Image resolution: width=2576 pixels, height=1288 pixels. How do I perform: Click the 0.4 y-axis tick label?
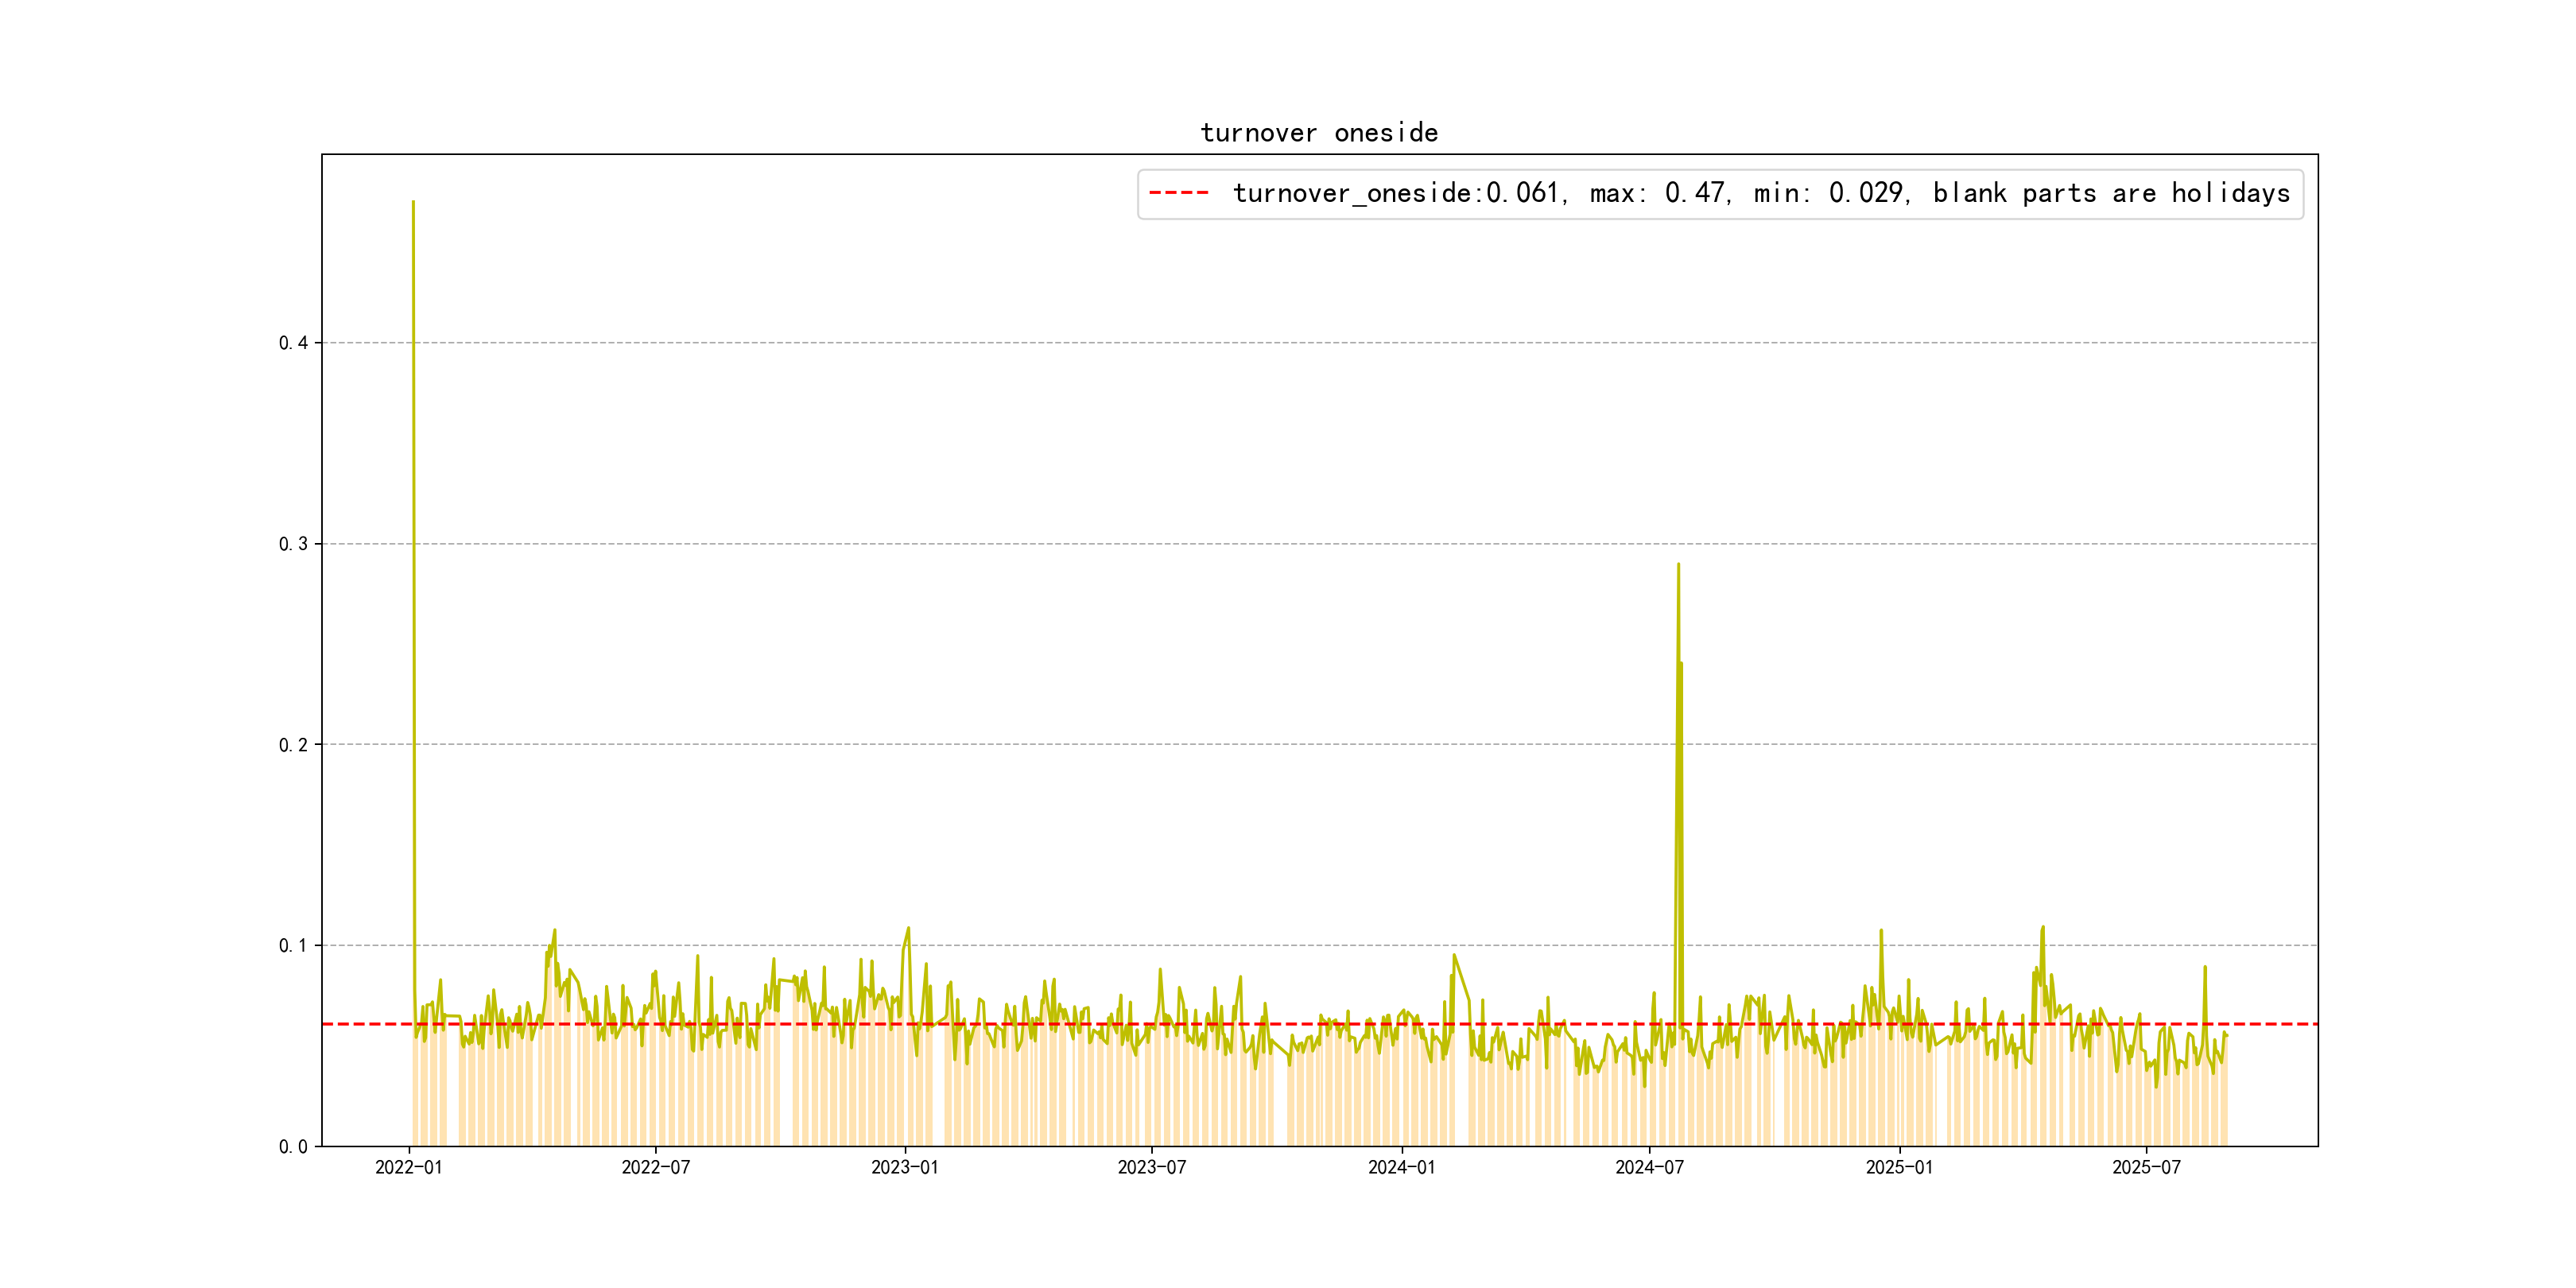[x=293, y=343]
